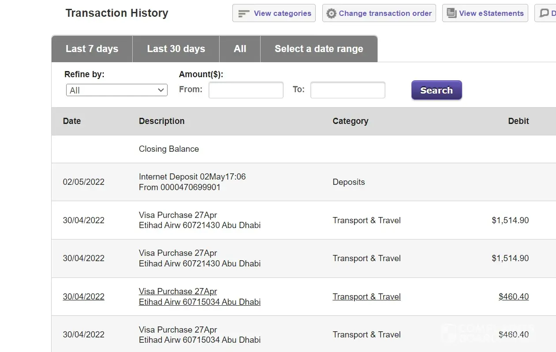This screenshot has height=352, width=556.
Task: Click Change transaction order text
Action: tap(385, 14)
